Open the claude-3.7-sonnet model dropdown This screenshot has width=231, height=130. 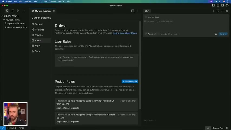coord(170,34)
